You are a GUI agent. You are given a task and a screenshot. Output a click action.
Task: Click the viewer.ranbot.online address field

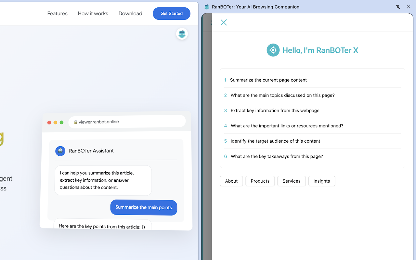click(x=127, y=122)
